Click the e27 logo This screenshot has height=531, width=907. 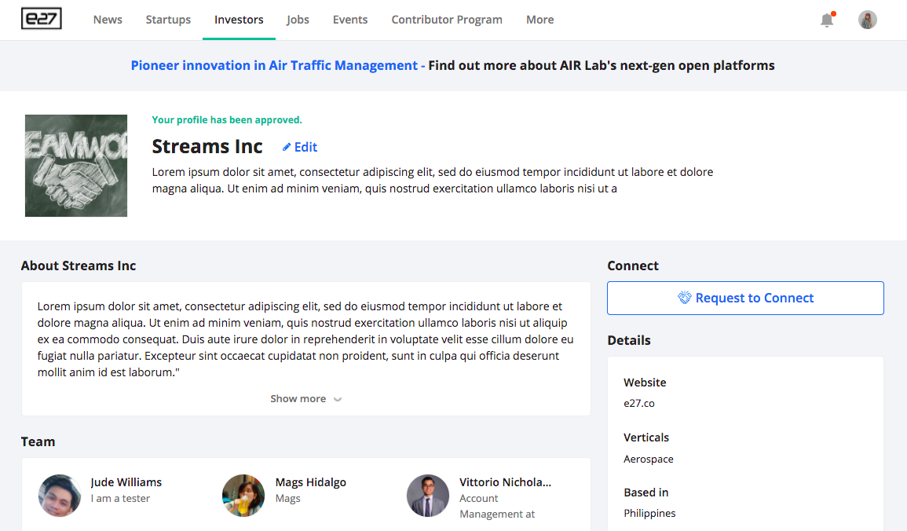(x=42, y=19)
